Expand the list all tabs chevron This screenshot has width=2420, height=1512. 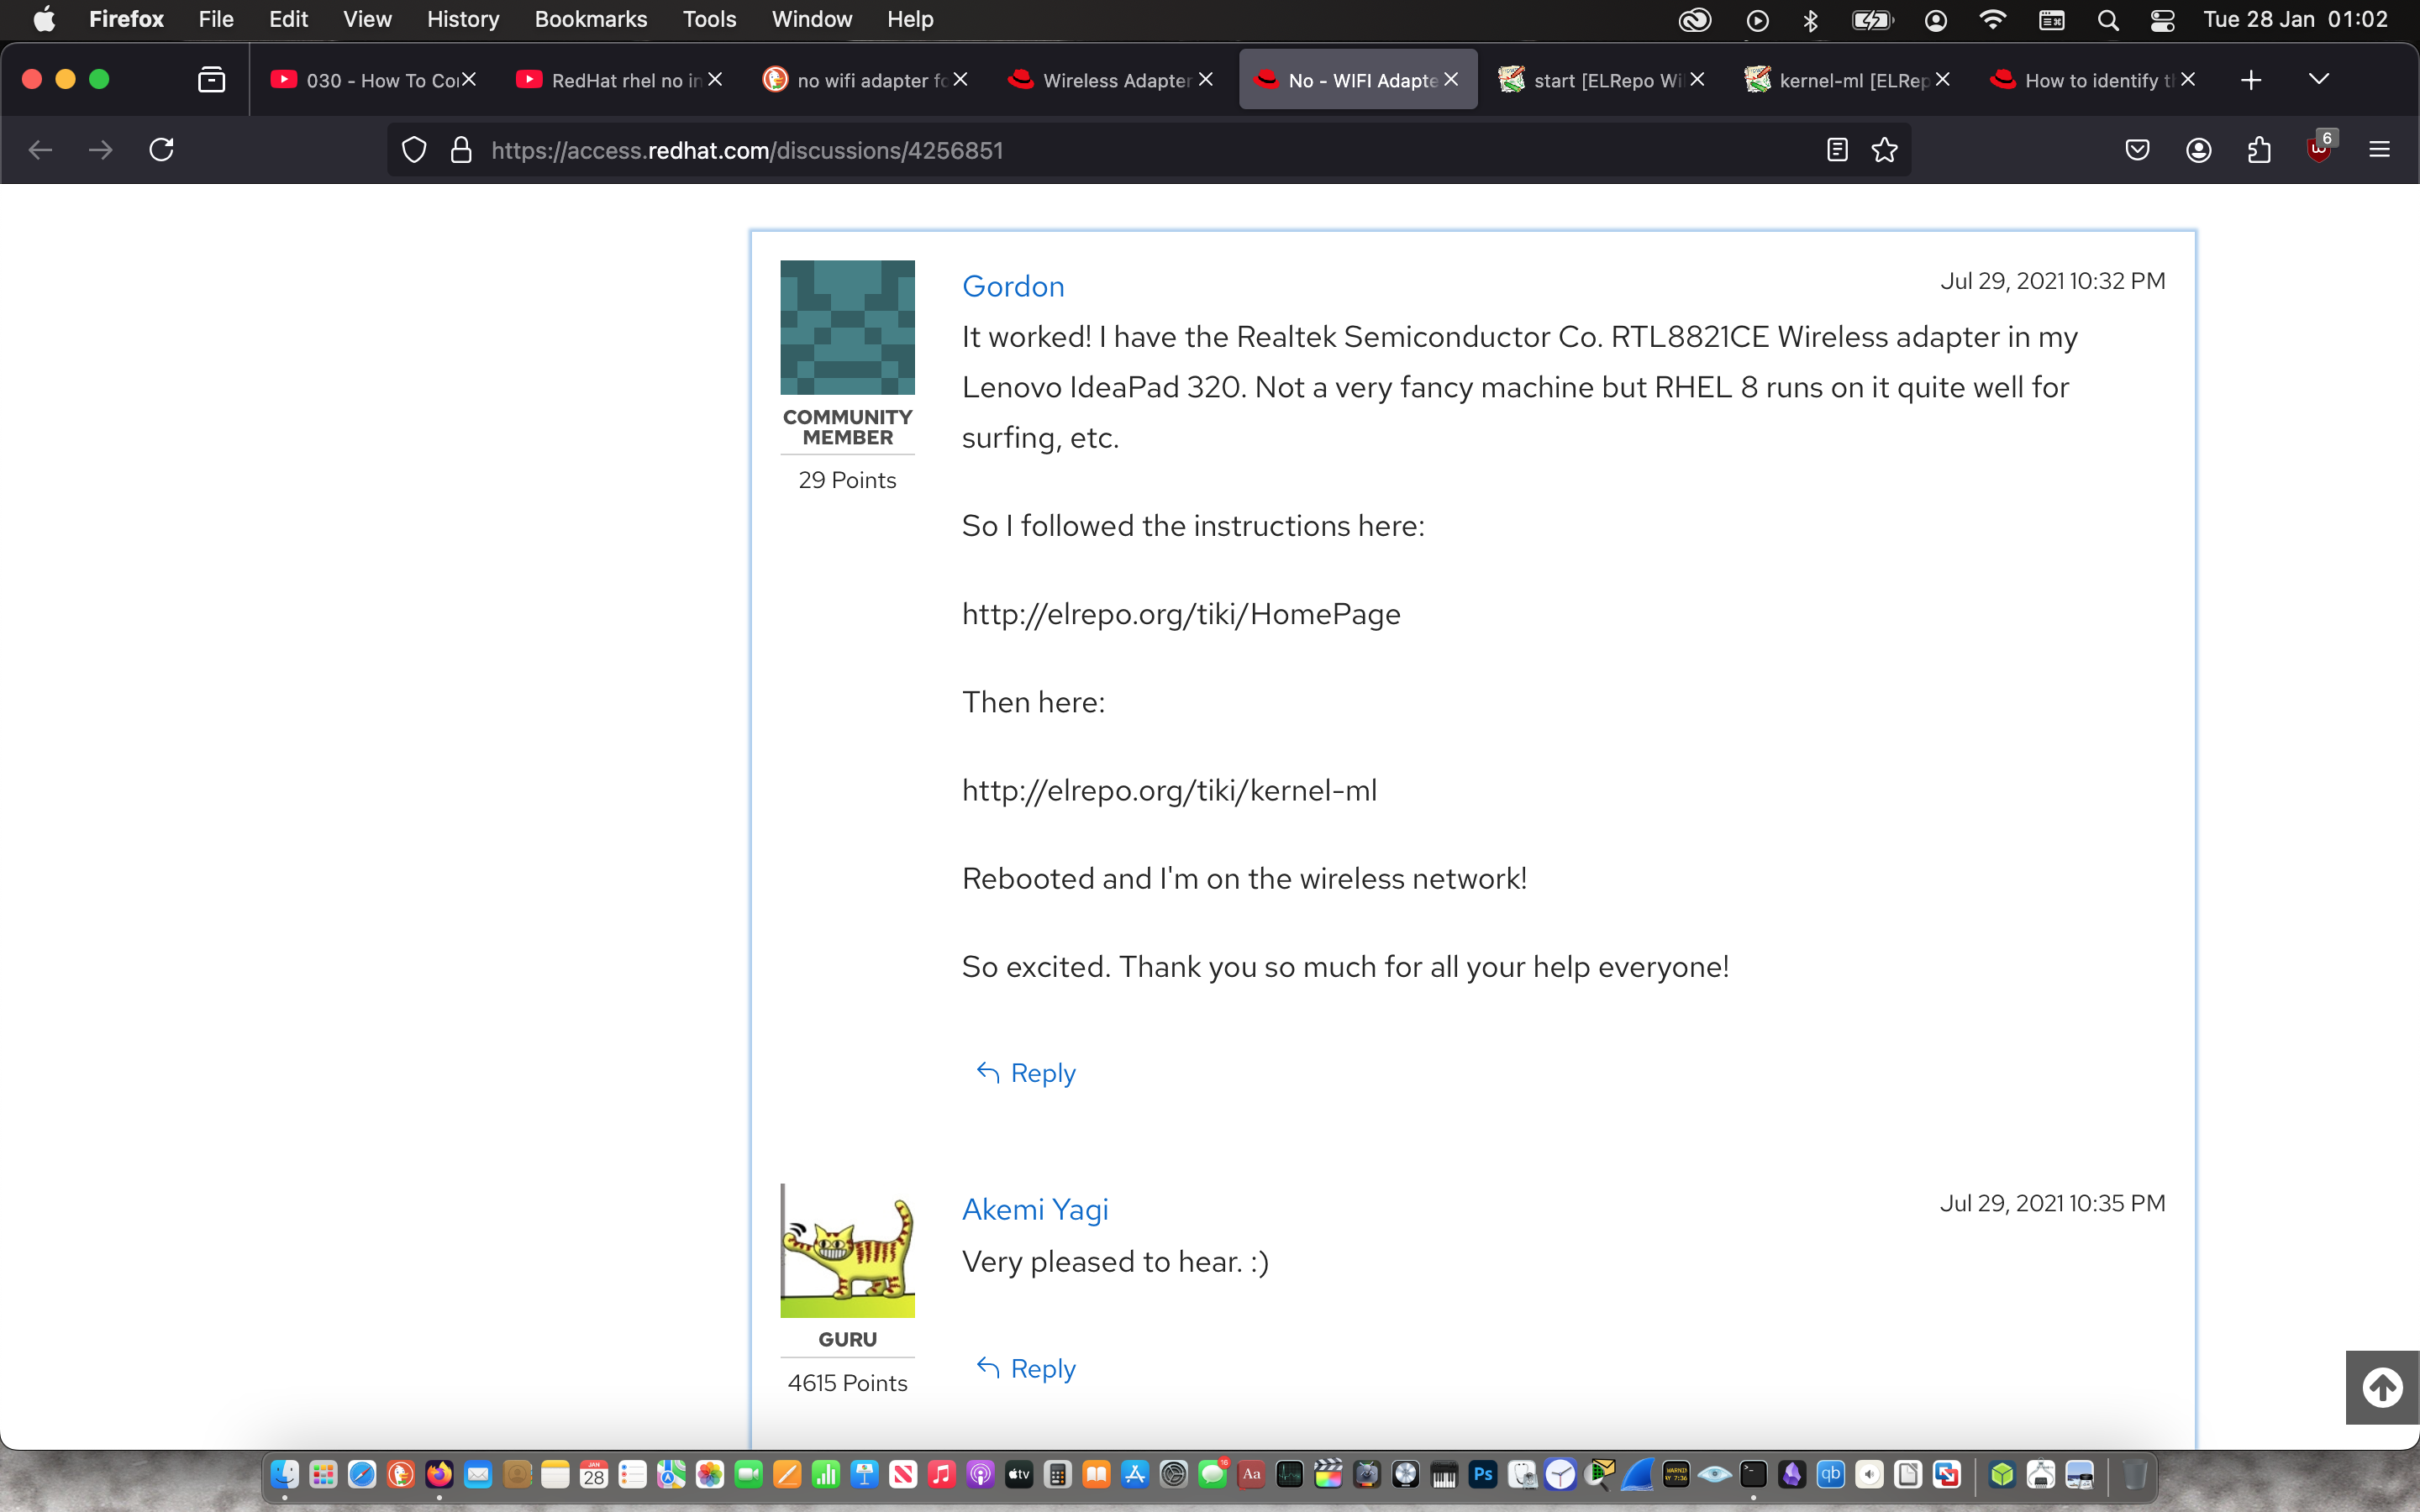point(2318,80)
